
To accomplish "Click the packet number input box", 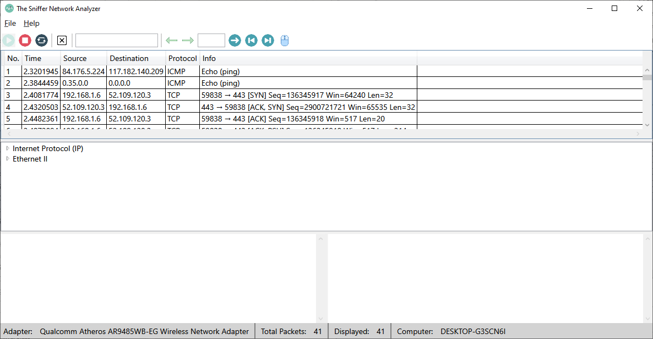I will coord(211,40).
